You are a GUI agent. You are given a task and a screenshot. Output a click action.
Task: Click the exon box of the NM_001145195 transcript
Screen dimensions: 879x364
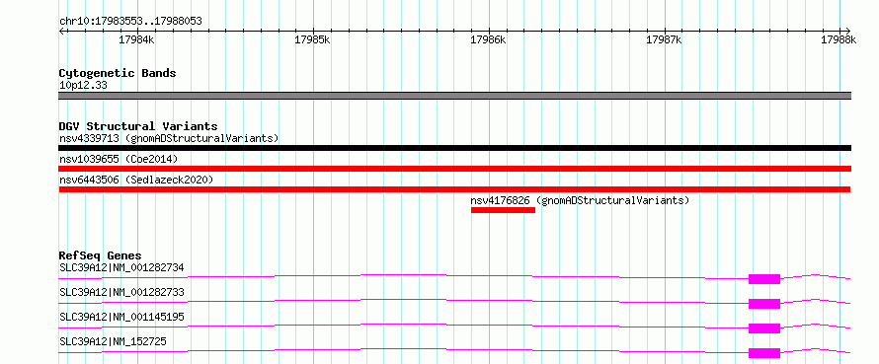pos(764,328)
